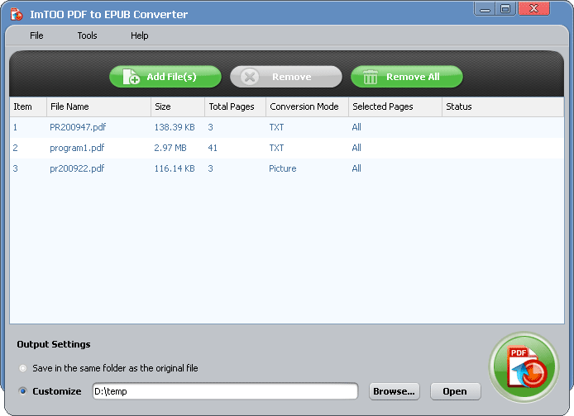Click into the D:\temp output path field
This screenshot has width=574, height=416.
tap(224, 391)
